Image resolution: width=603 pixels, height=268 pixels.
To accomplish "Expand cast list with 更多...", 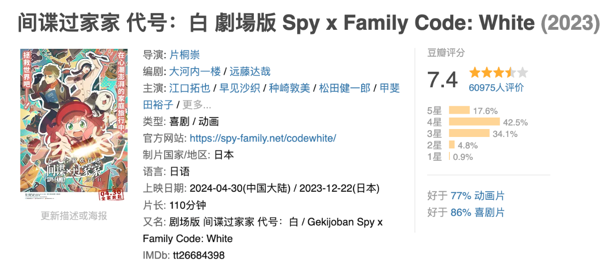I will point(197,105).
